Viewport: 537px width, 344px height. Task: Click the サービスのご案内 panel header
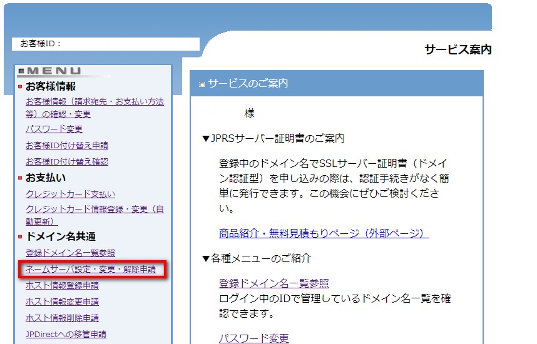coord(337,83)
